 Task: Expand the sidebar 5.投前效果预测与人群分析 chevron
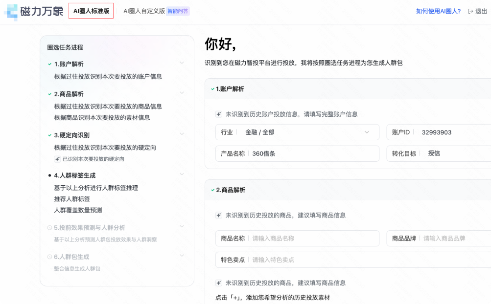182,226
